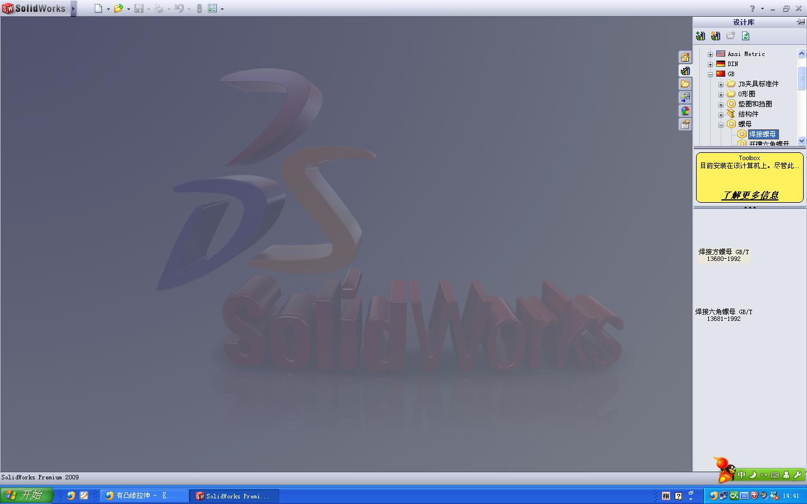Open the Options dropdown arrow
The height and width of the screenshot is (504, 807).
[222, 9]
